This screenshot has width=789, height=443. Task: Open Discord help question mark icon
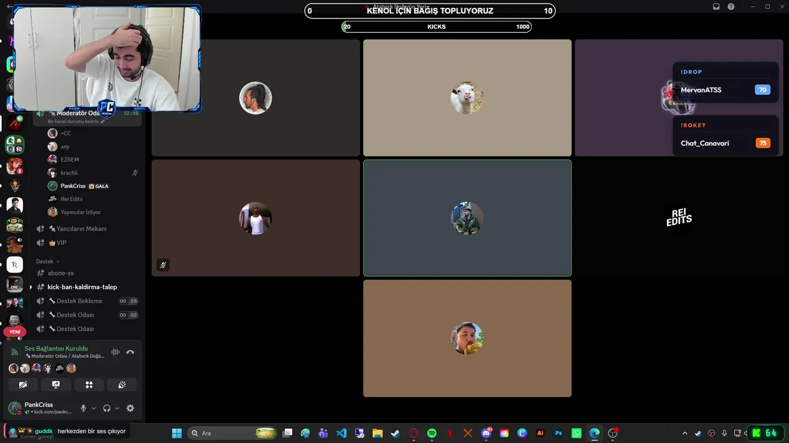coord(731,6)
